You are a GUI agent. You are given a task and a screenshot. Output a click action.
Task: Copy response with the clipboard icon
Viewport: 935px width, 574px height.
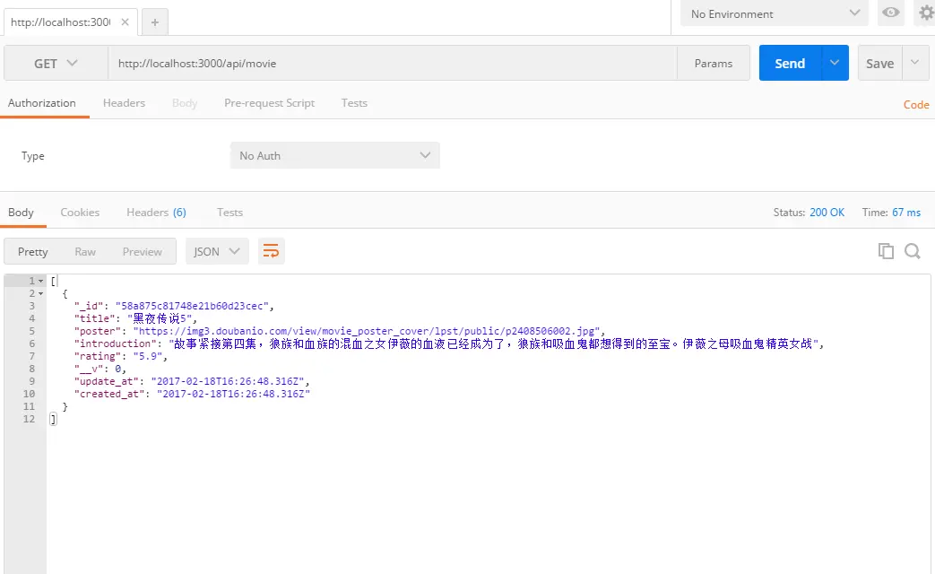coord(886,251)
